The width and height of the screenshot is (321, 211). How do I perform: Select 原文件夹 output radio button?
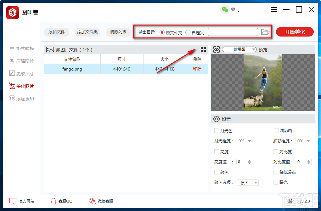coord(162,32)
